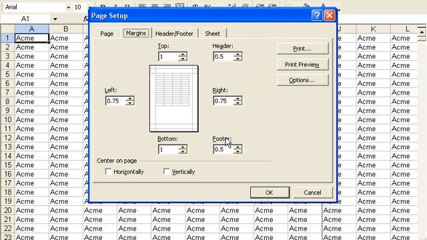Click the vertical scrollbar up arrow
427x240 pixels.
click(422, 32)
